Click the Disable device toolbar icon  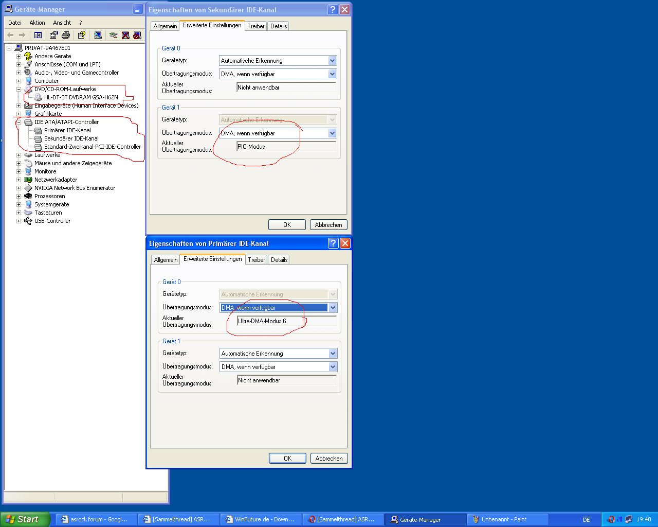pos(137,35)
